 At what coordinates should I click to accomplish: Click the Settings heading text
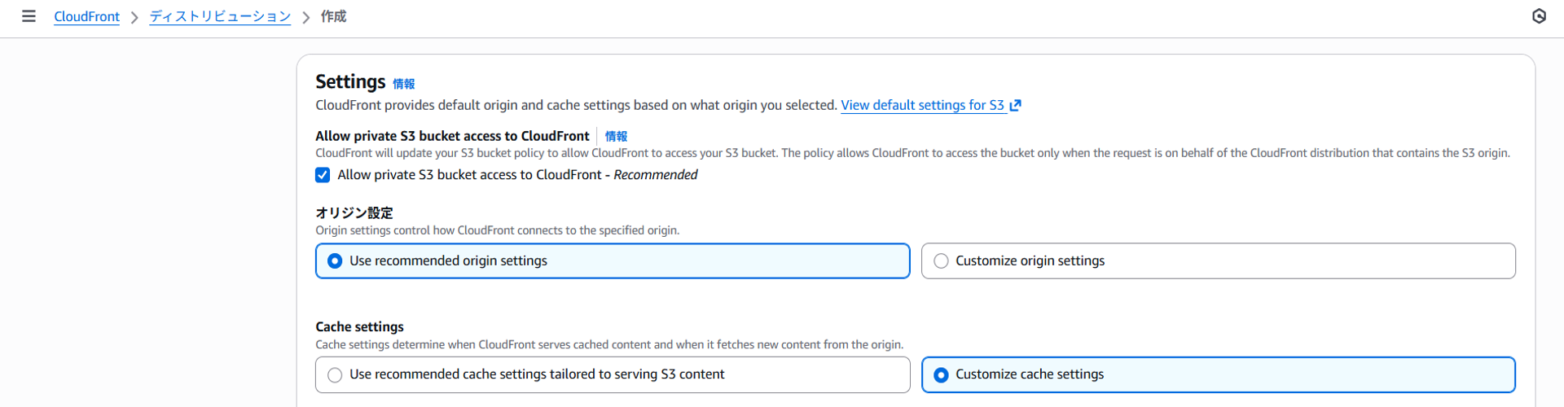point(350,82)
